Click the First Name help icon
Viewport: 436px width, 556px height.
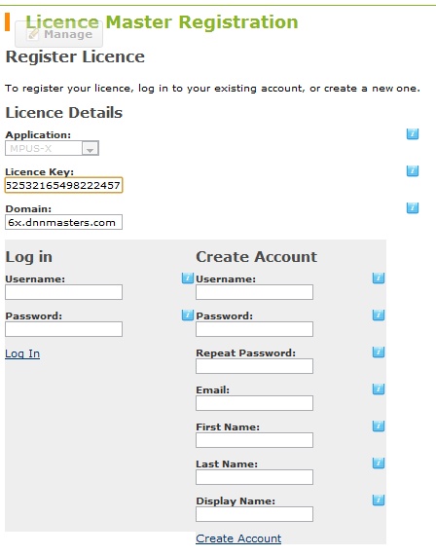(379, 426)
